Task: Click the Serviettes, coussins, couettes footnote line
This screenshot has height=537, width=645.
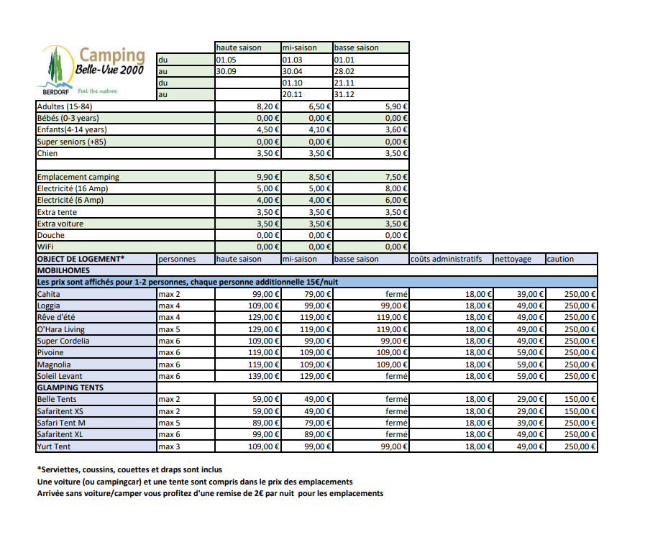Action: click(x=129, y=469)
